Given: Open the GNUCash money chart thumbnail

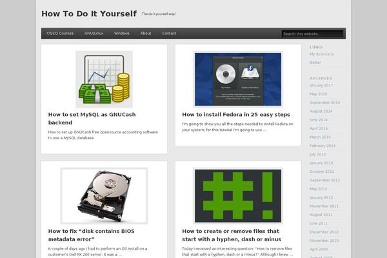Looking at the screenshot, I should click(x=104, y=79).
